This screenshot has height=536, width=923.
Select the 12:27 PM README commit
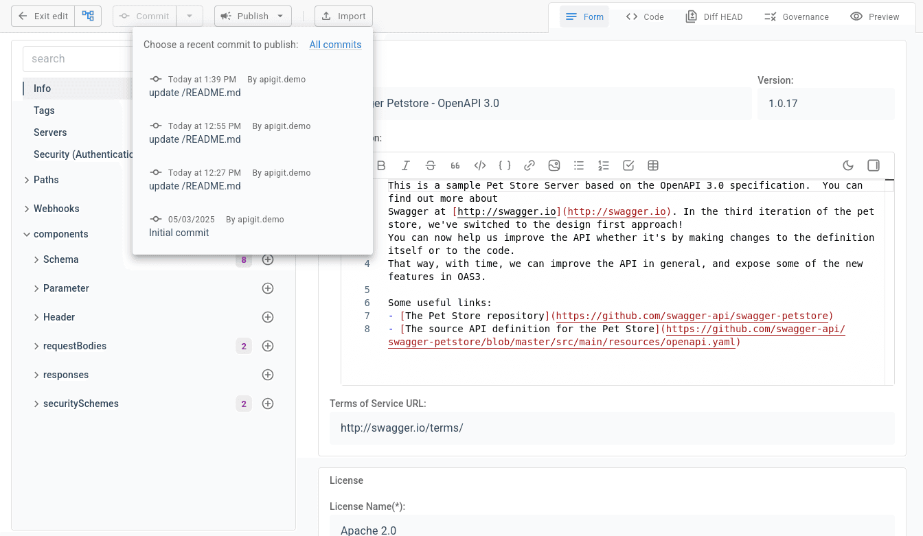[252, 180]
